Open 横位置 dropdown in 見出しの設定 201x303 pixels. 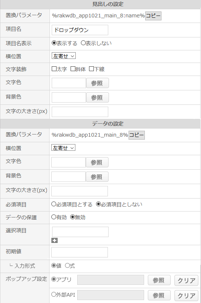64,56
